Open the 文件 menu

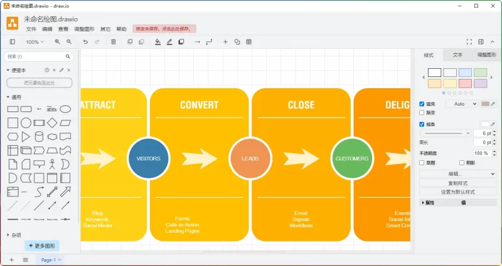[31, 29]
